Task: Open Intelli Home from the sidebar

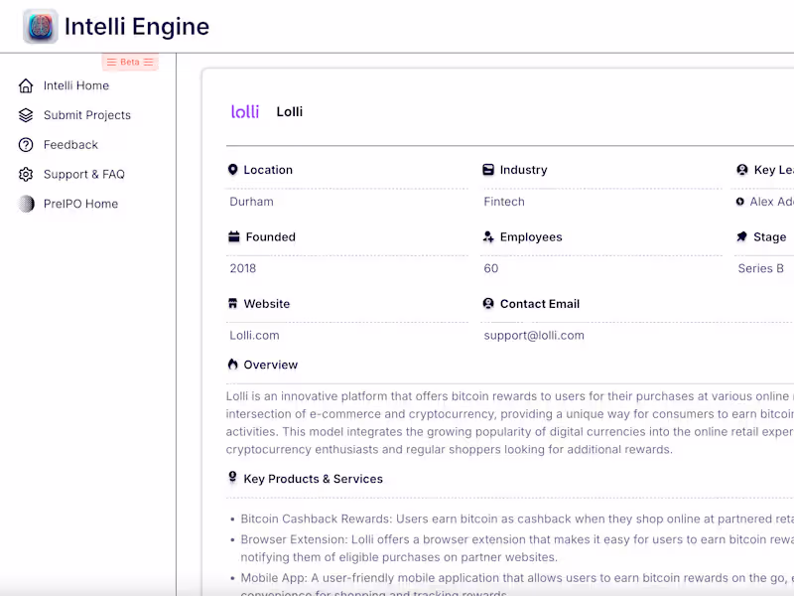Action: 76,85
